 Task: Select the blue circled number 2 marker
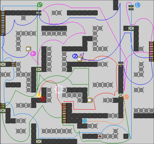pos(75,56)
